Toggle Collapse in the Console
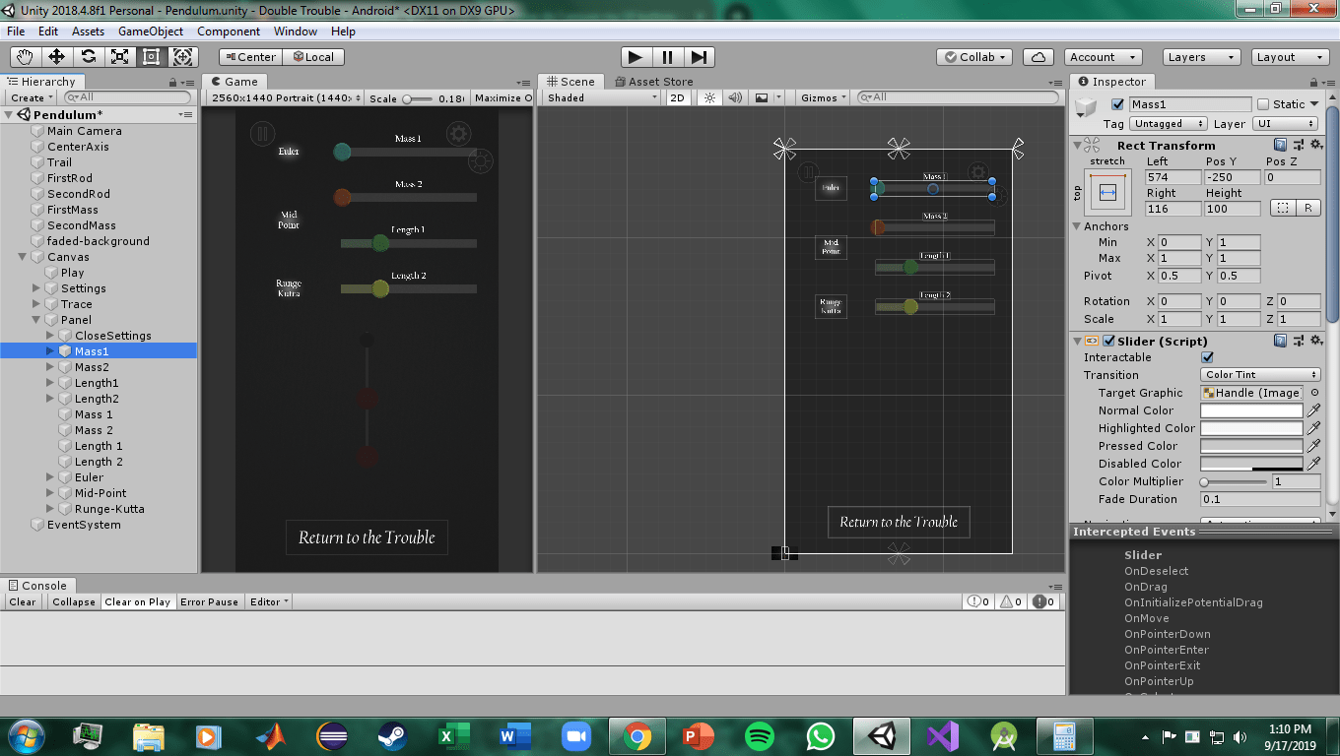The image size is (1340, 756). (74, 601)
